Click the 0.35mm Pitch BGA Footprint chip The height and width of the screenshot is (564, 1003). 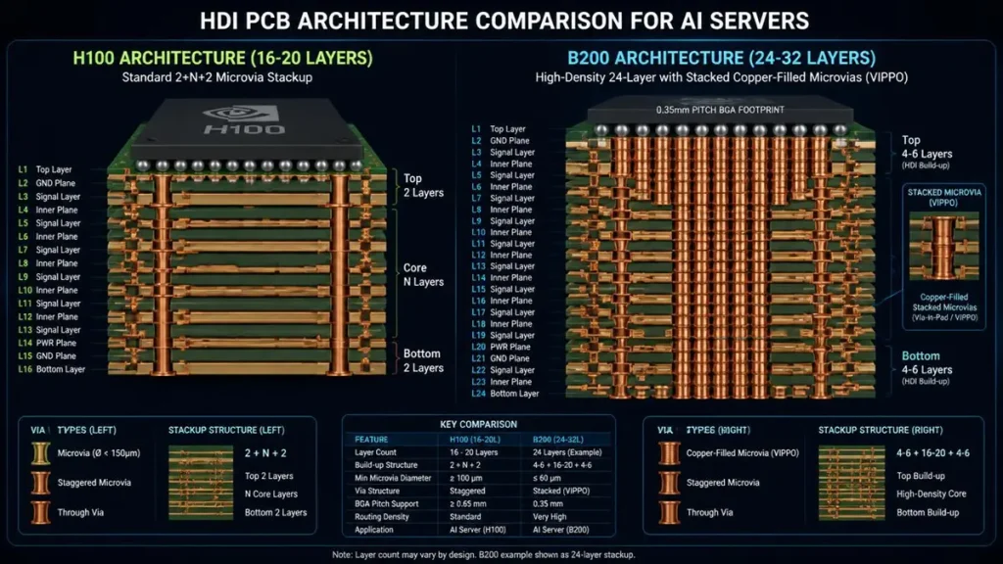pyautogui.click(x=720, y=110)
